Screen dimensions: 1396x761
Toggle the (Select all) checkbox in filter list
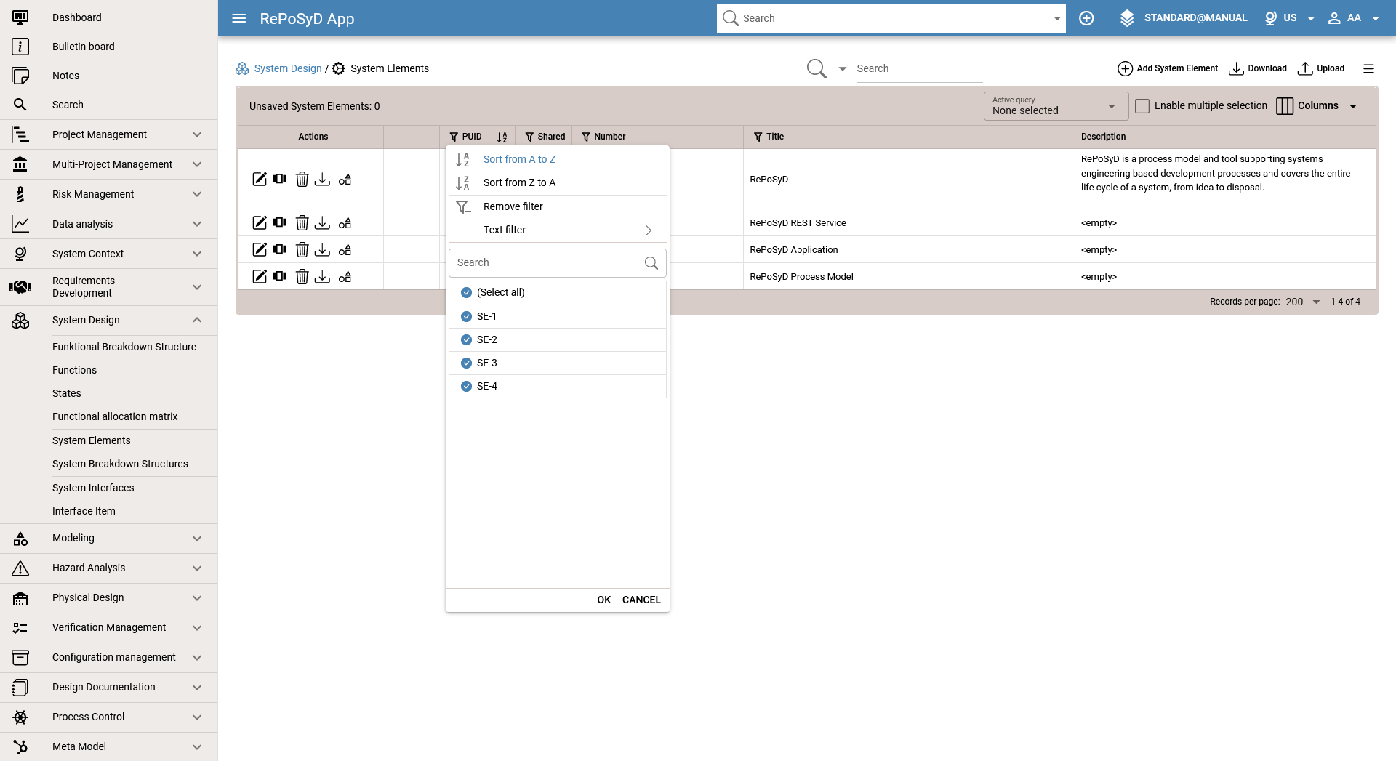467,292
